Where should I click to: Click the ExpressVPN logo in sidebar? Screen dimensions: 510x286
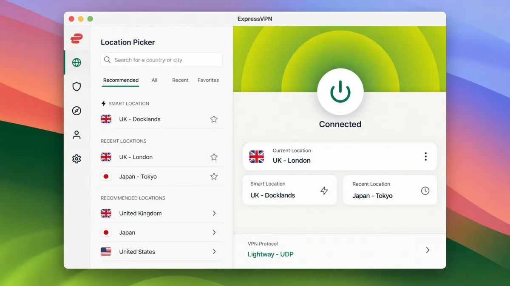coord(76,39)
